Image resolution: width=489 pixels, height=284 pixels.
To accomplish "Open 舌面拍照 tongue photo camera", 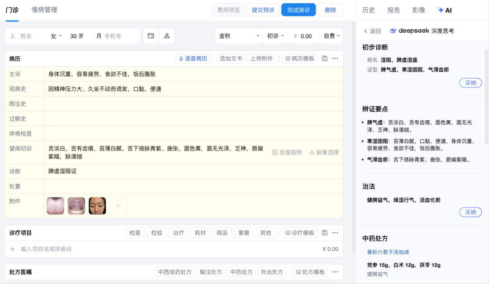I will (x=287, y=153).
